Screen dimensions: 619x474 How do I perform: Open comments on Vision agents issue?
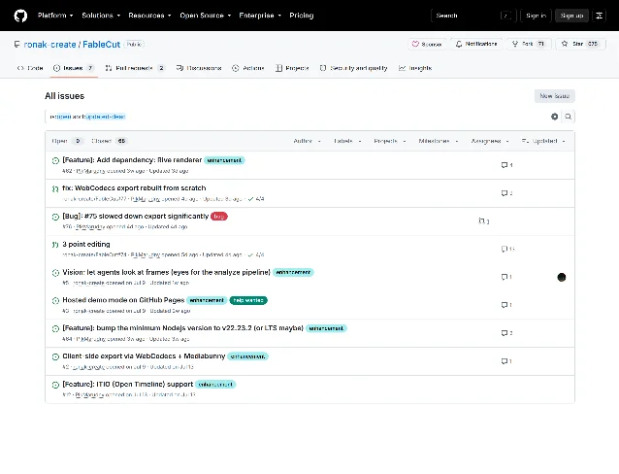(506, 277)
